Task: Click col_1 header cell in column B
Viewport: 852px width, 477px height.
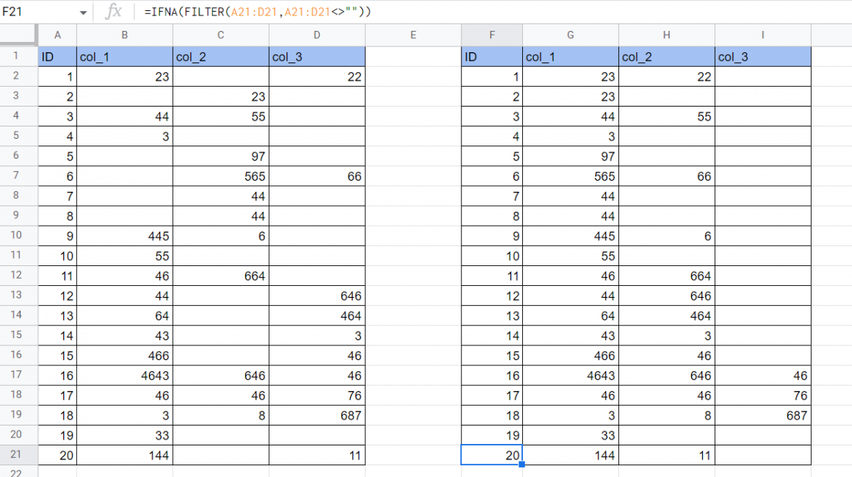Action: coord(124,57)
